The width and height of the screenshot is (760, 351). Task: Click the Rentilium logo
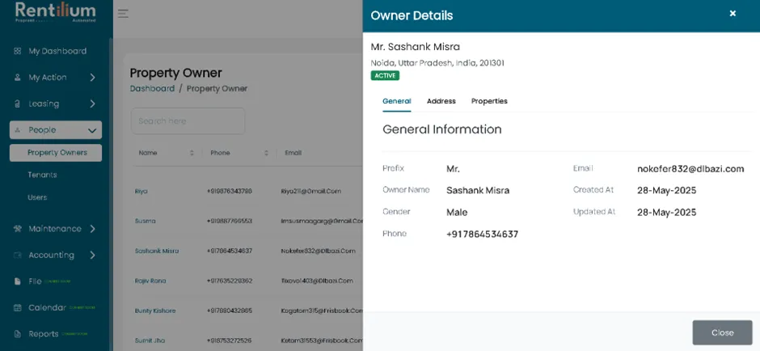pos(55,12)
